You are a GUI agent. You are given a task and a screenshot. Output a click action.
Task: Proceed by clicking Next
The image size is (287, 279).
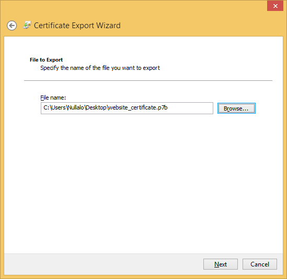[x=221, y=264]
